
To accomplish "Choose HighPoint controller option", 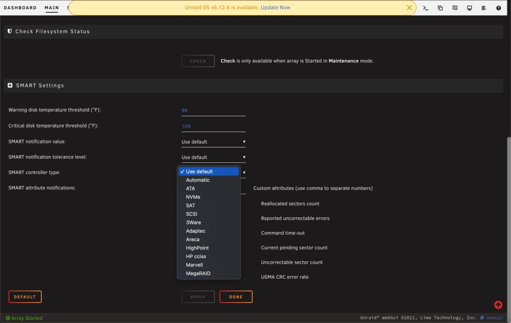I will (x=208, y=247).
